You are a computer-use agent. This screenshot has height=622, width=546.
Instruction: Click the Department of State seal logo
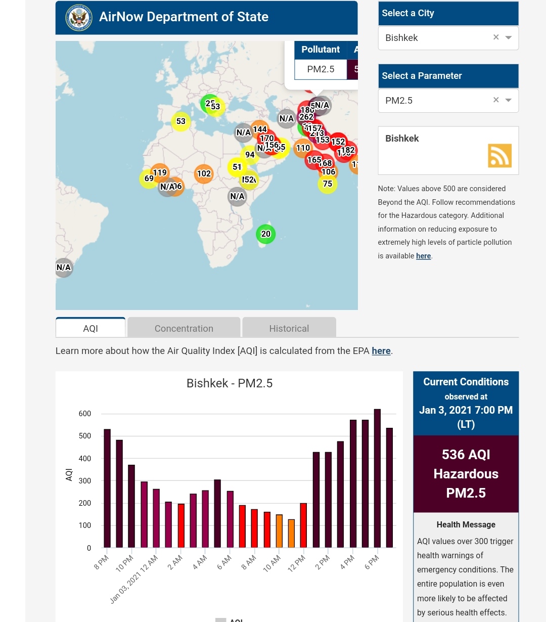click(79, 18)
